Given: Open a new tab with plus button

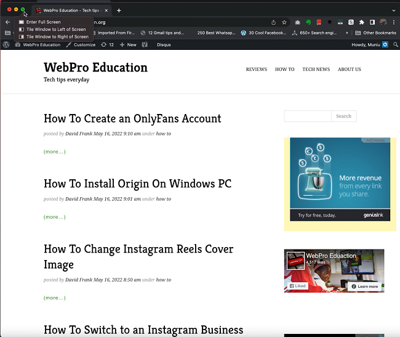Looking at the screenshot, I should (x=119, y=10).
